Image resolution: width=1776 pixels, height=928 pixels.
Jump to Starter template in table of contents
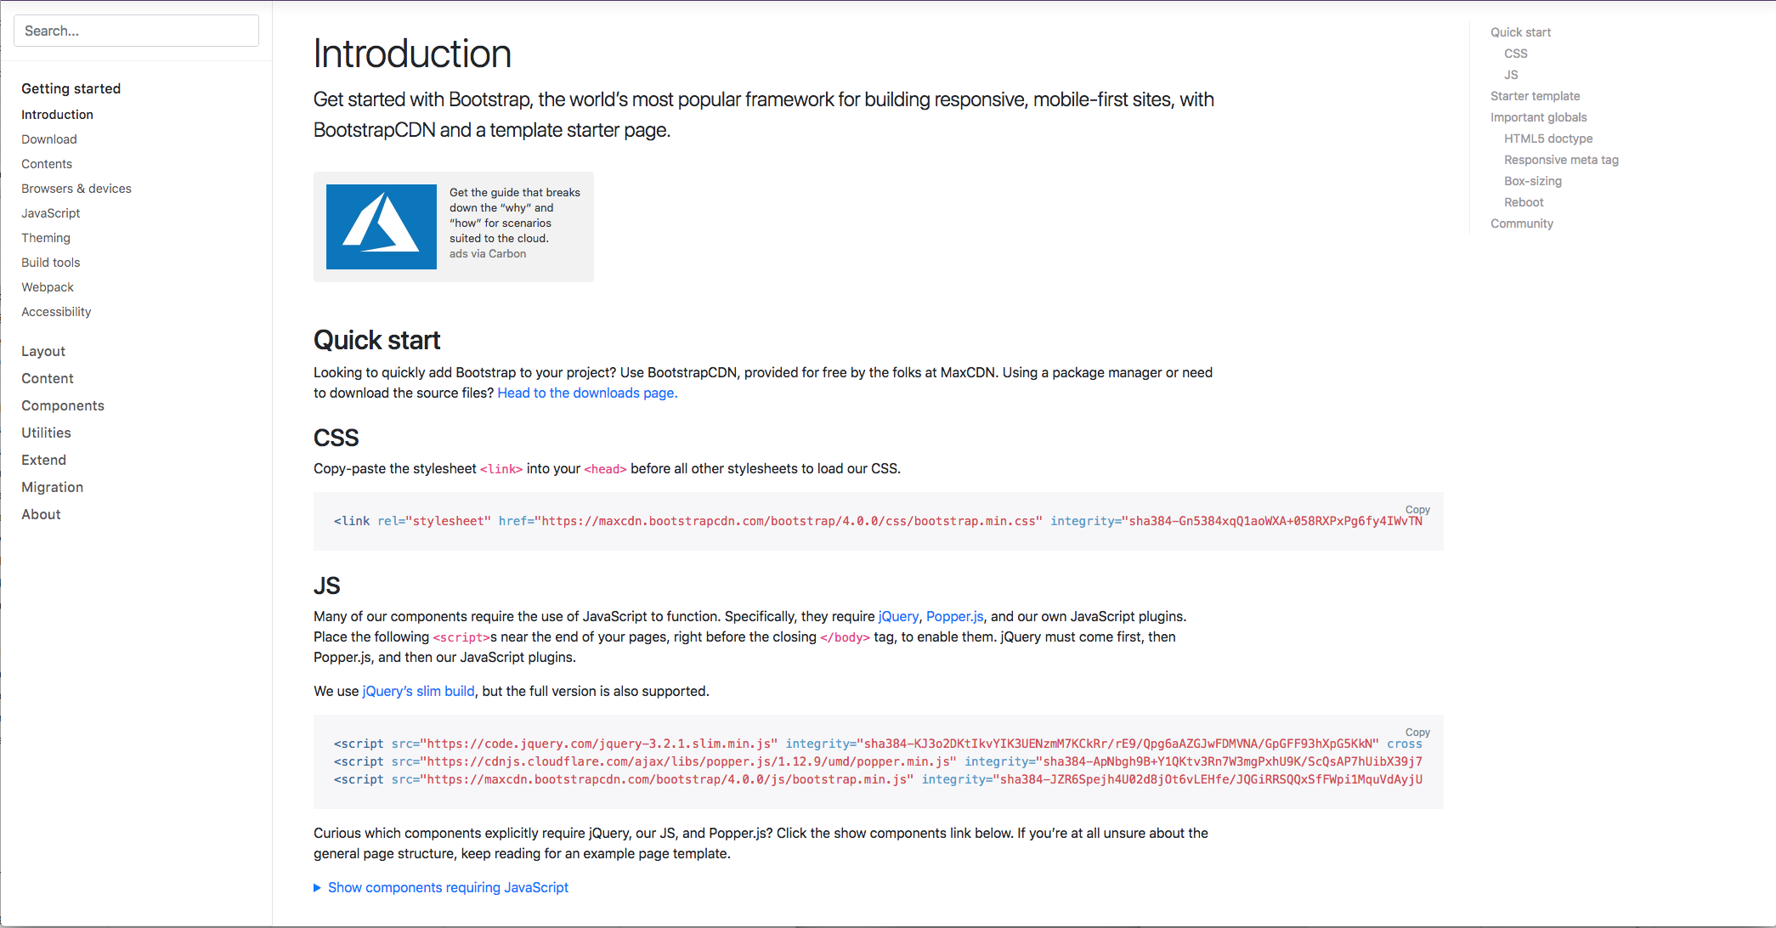tap(1535, 96)
